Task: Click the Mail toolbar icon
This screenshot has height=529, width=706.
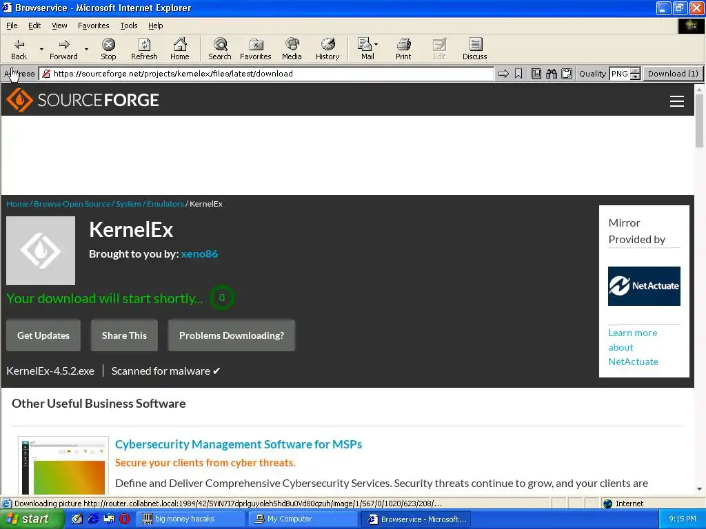Action: [365, 49]
